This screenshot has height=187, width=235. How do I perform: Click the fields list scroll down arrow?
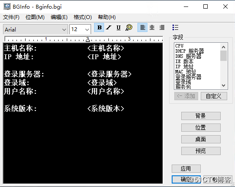click(x=223, y=86)
